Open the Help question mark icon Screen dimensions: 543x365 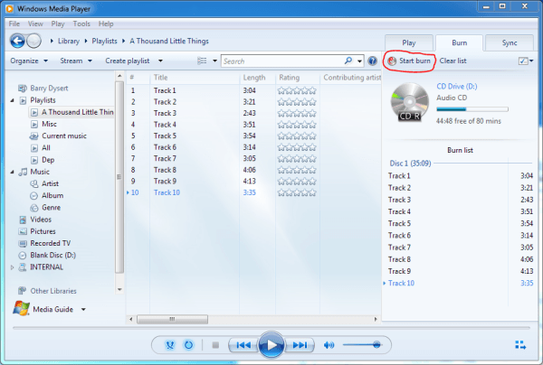click(x=372, y=61)
